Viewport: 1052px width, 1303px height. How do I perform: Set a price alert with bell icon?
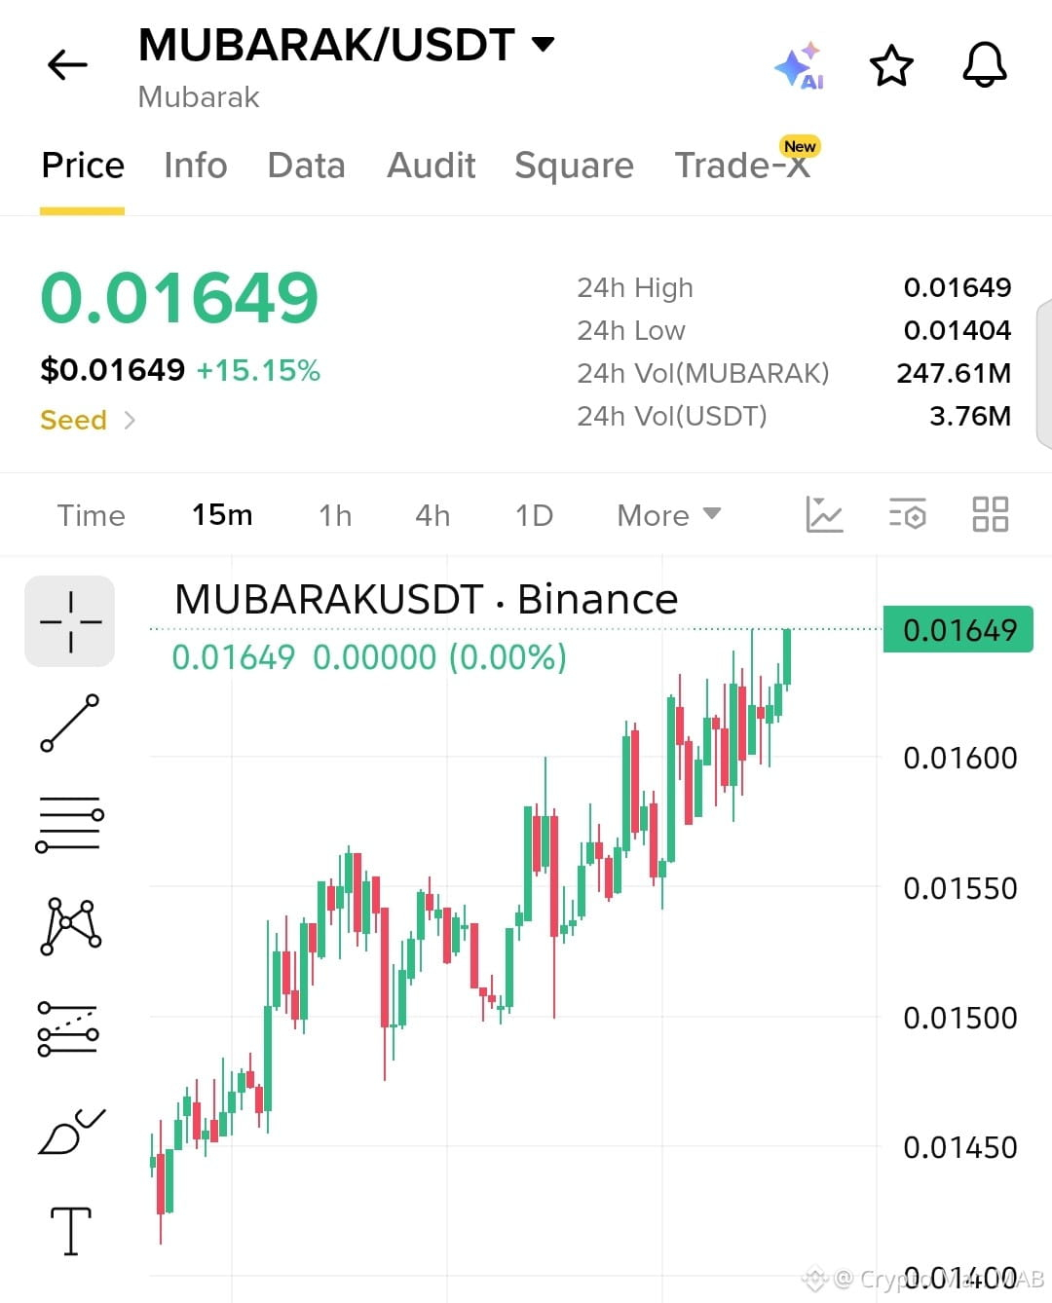pos(985,65)
